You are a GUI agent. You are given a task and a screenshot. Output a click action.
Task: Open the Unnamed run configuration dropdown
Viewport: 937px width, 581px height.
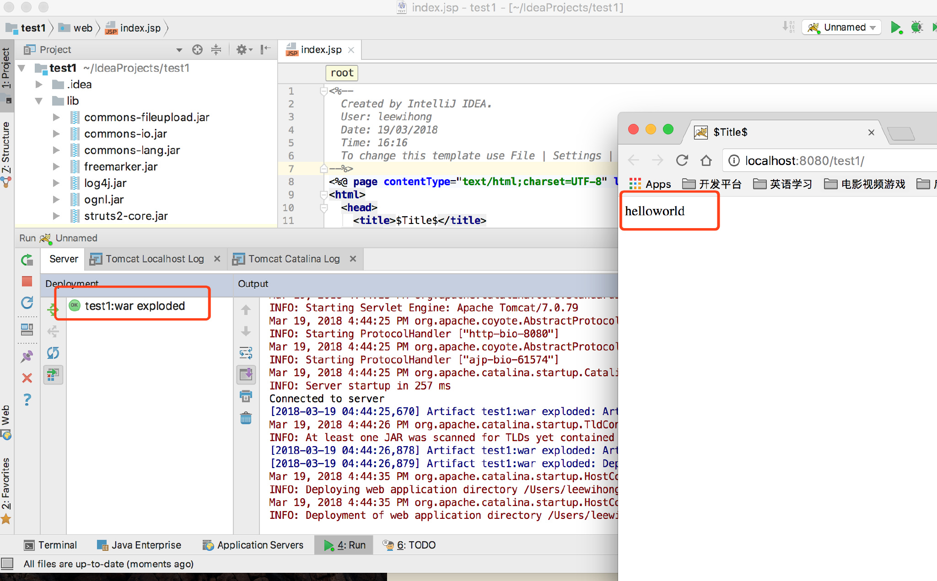tap(841, 27)
